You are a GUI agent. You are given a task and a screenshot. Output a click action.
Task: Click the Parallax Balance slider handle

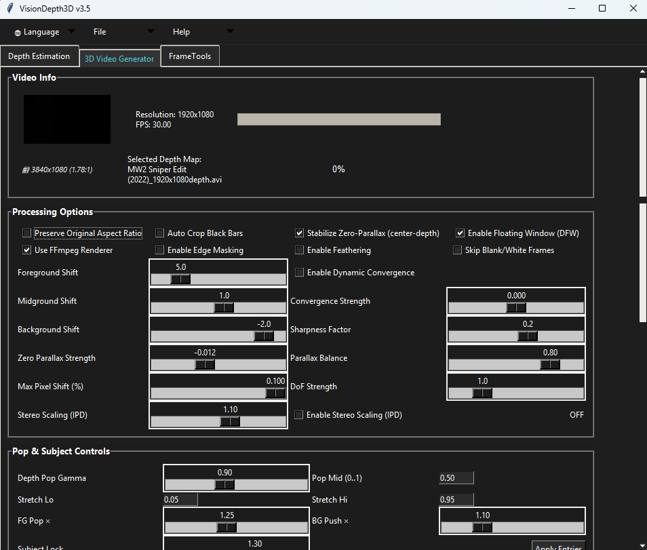point(550,365)
